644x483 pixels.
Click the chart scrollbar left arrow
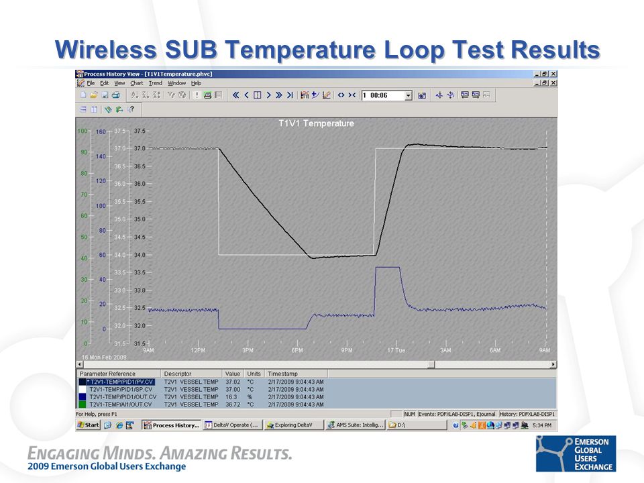coord(79,364)
